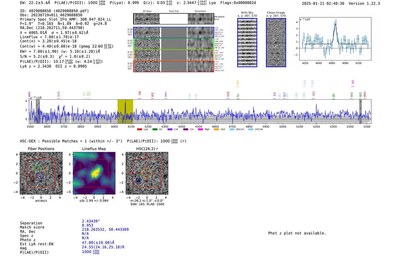This screenshot has height=272, width=400.
Task: Click the matched RA, Dec coordinates value
Action: [105, 229]
